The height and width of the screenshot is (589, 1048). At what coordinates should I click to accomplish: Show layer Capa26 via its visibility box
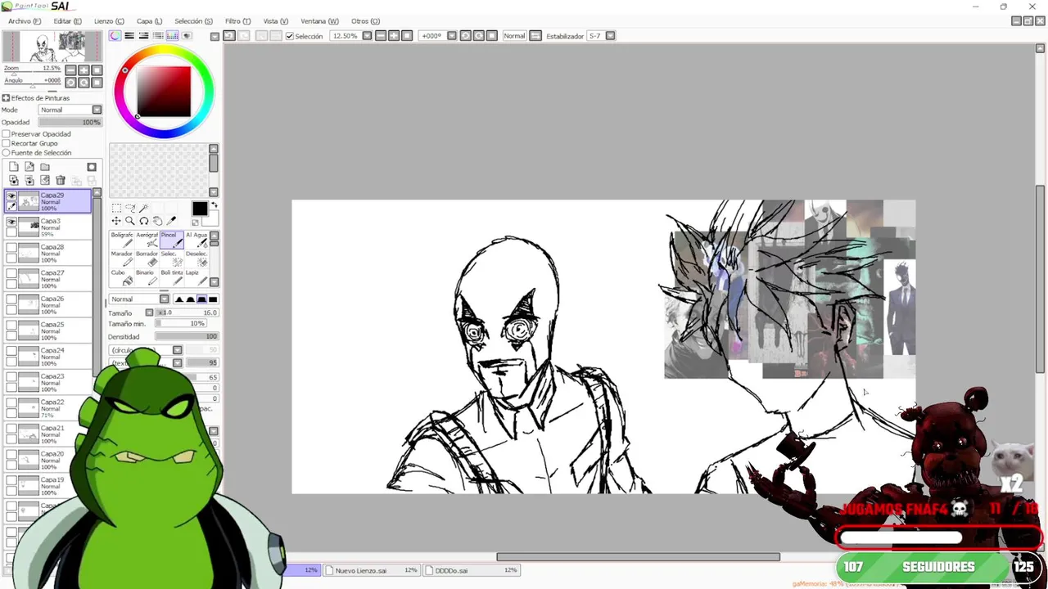[11, 299]
